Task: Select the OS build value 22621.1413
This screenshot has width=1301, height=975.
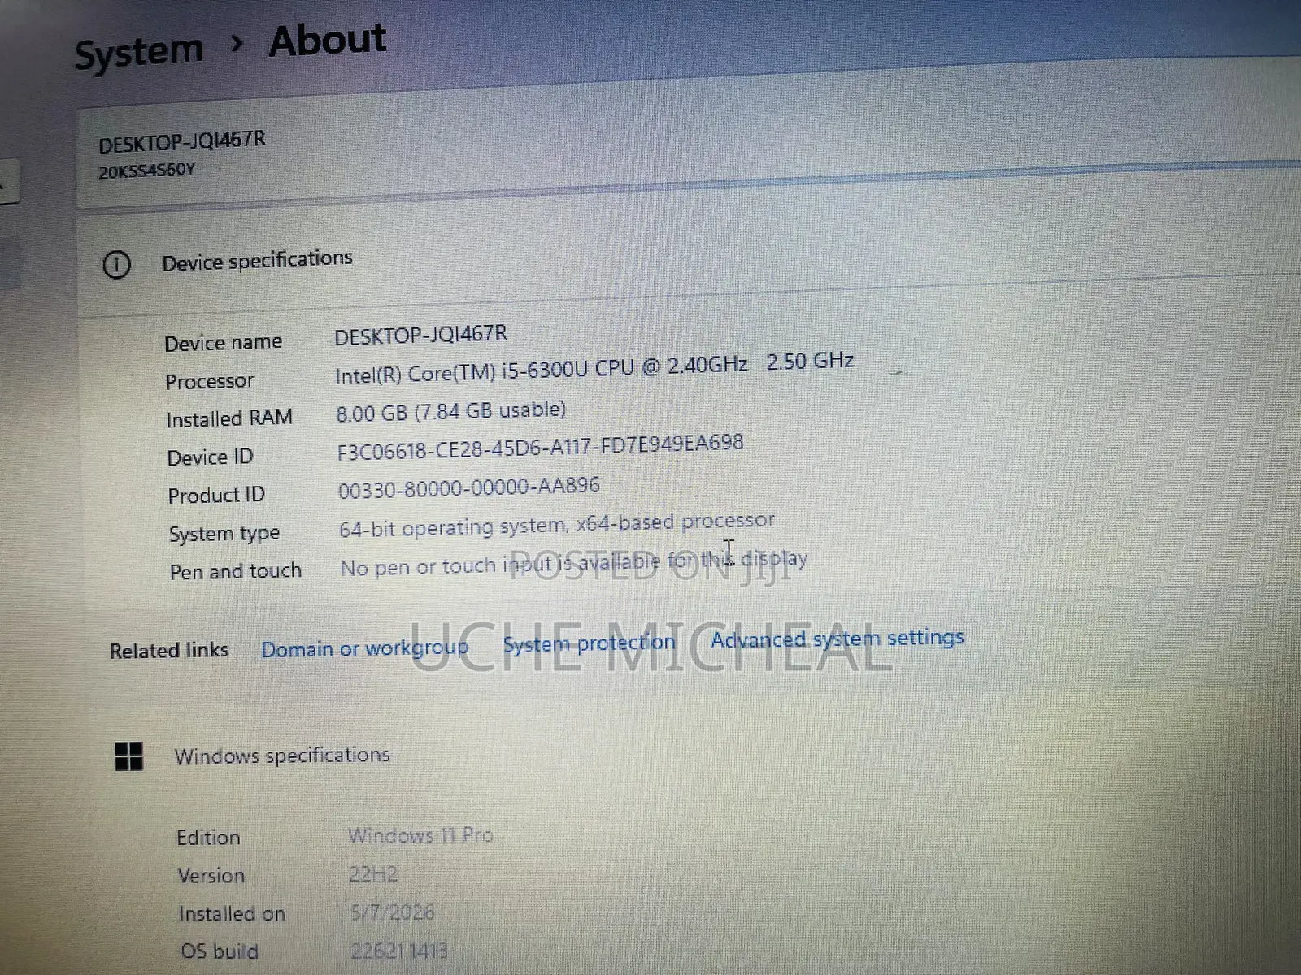Action: (399, 951)
